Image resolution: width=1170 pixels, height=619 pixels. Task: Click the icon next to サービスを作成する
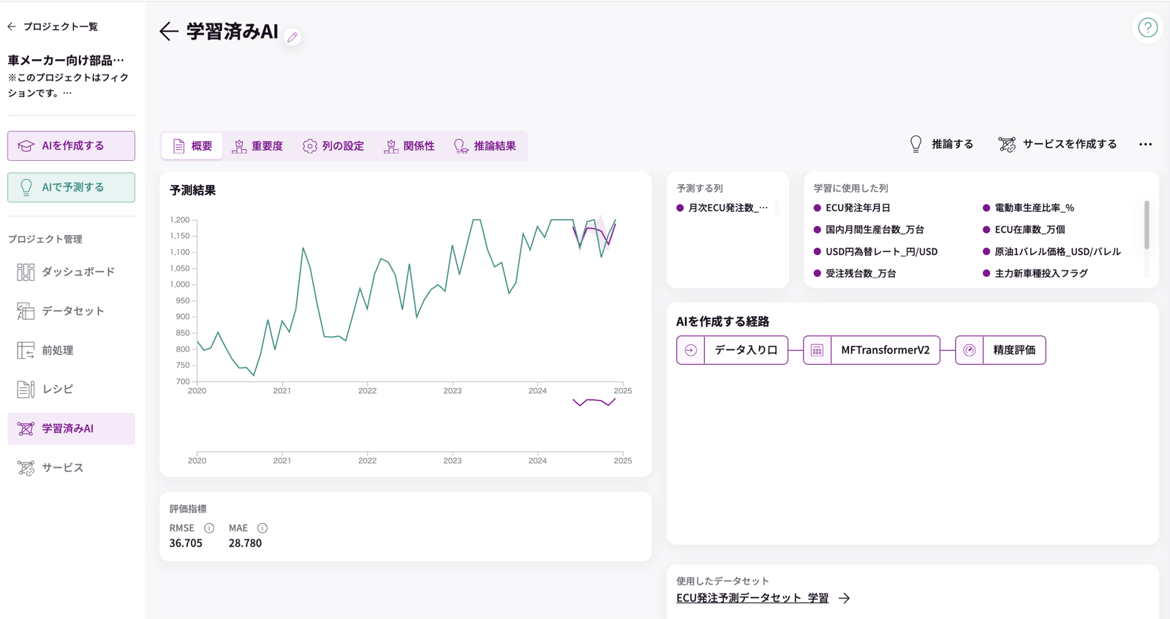1007,145
